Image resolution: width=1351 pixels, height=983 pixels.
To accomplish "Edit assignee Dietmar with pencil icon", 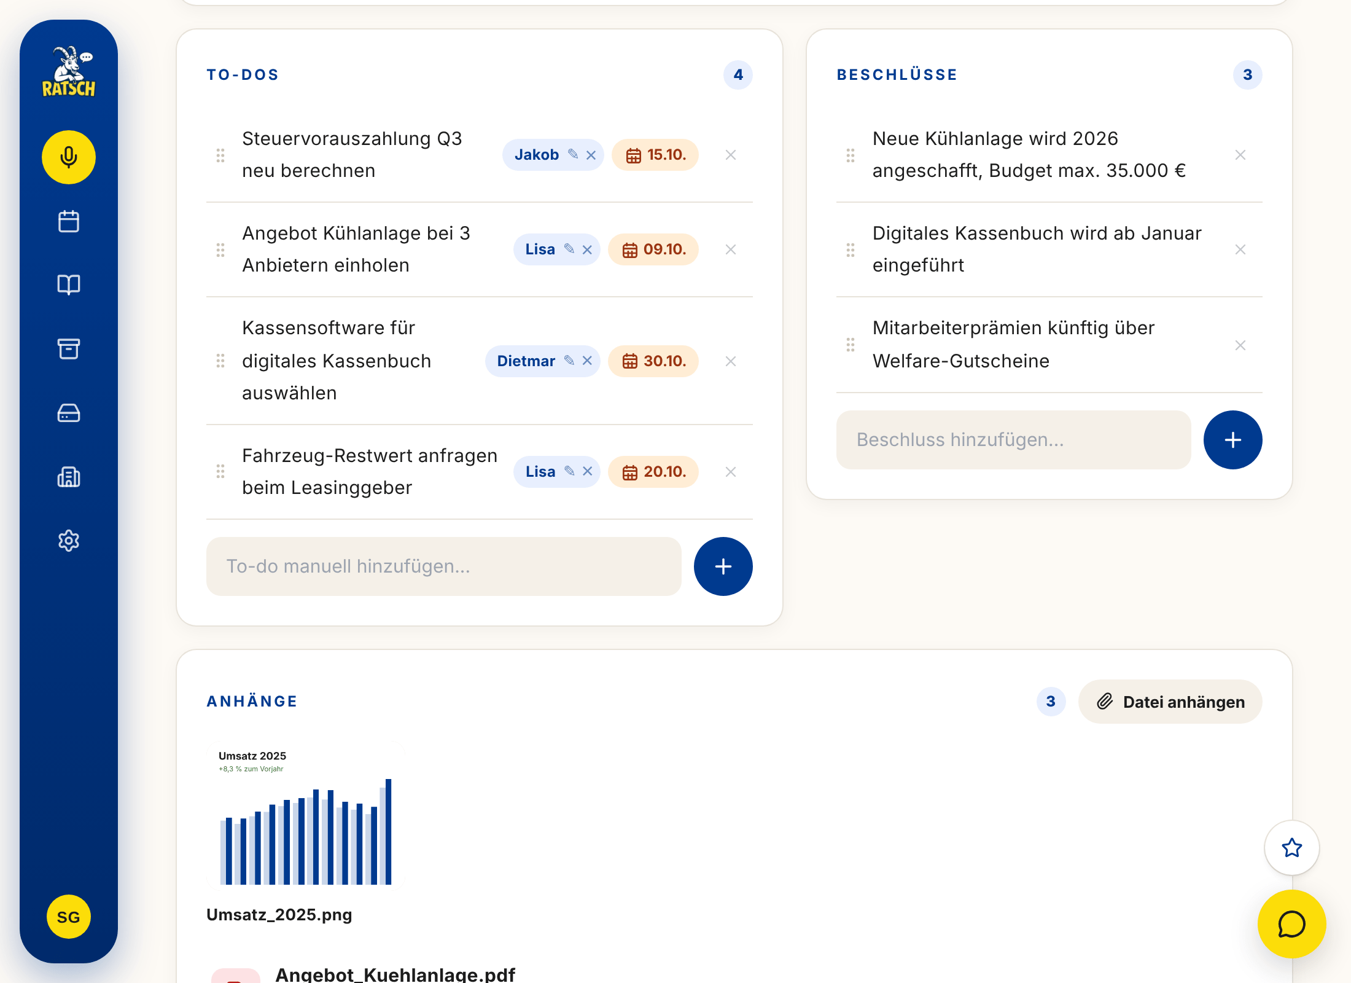I will pos(569,361).
